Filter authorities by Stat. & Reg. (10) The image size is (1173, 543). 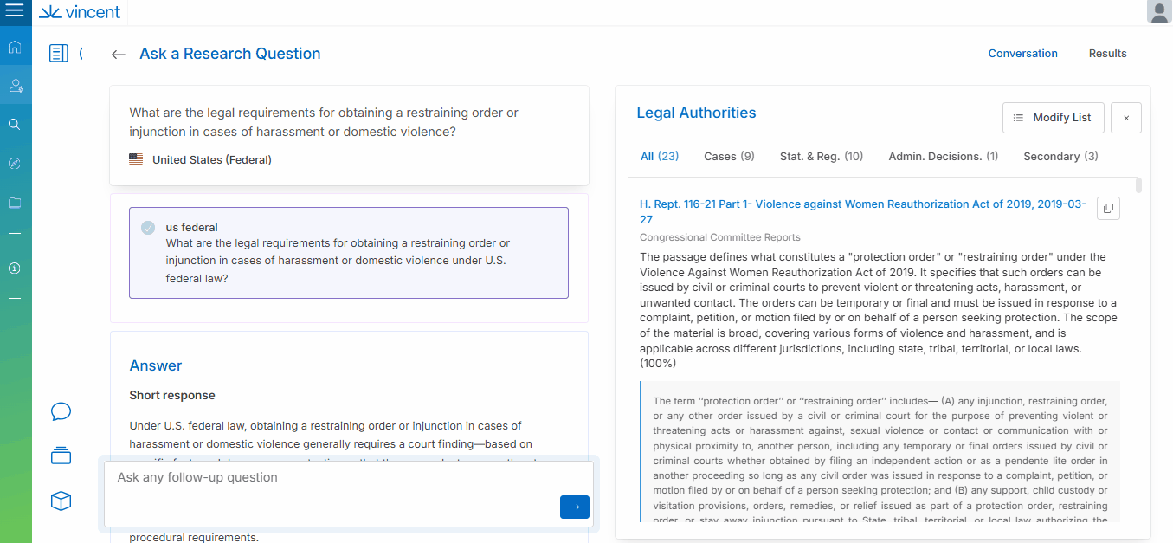(x=821, y=157)
